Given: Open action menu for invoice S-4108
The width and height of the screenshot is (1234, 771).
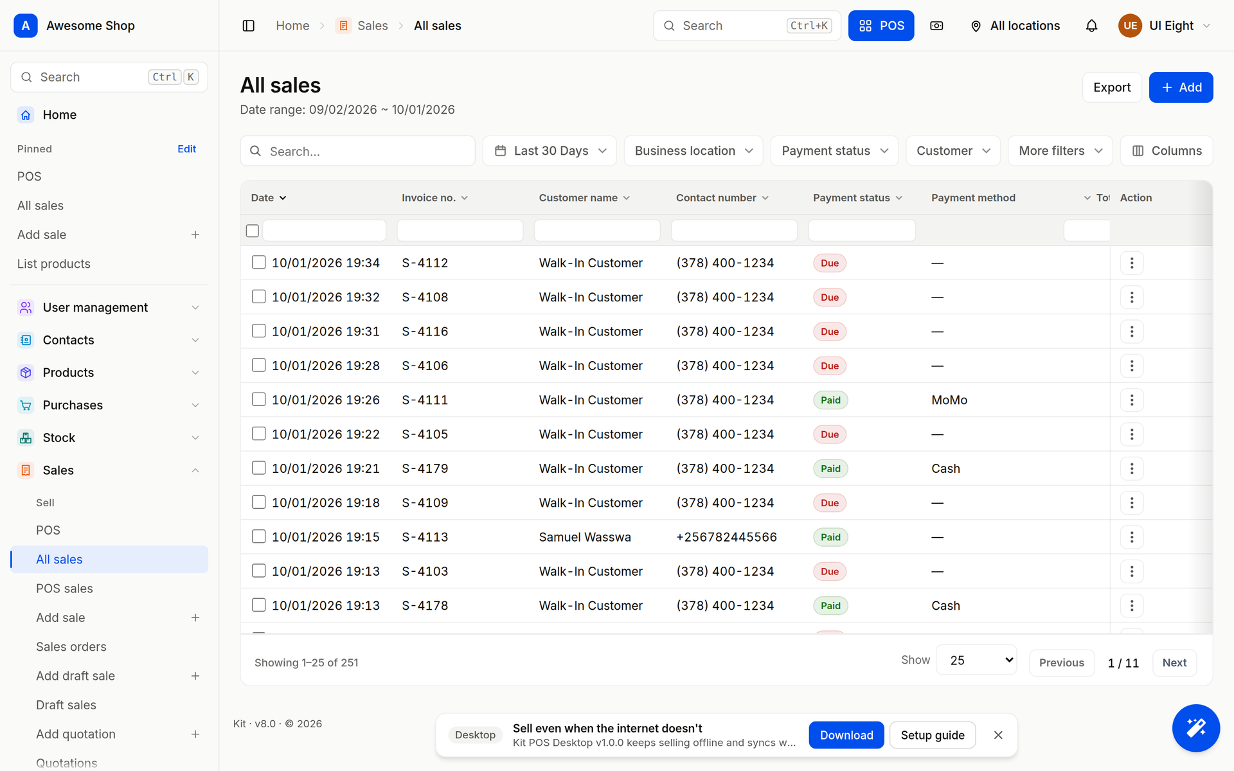Looking at the screenshot, I should point(1132,297).
